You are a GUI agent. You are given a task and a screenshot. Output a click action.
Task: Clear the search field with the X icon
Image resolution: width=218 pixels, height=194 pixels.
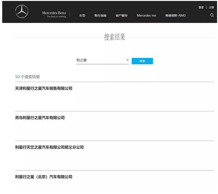coord(127,60)
